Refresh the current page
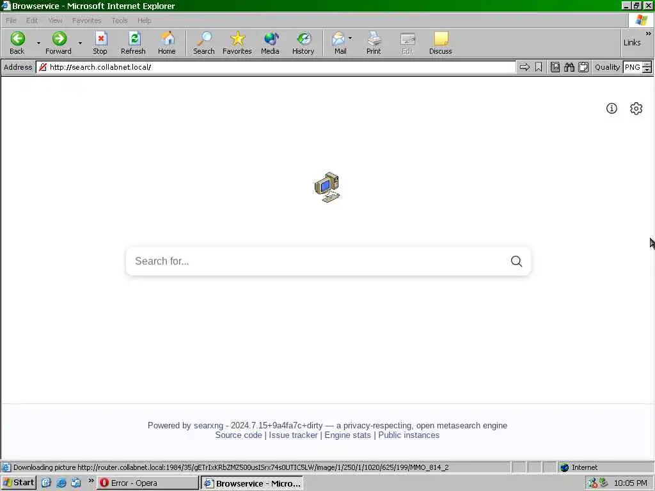The width and height of the screenshot is (655, 491). [133, 43]
